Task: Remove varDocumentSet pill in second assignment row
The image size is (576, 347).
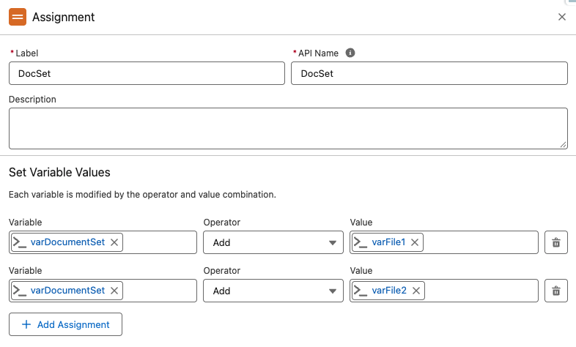Action: pos(114,291)
